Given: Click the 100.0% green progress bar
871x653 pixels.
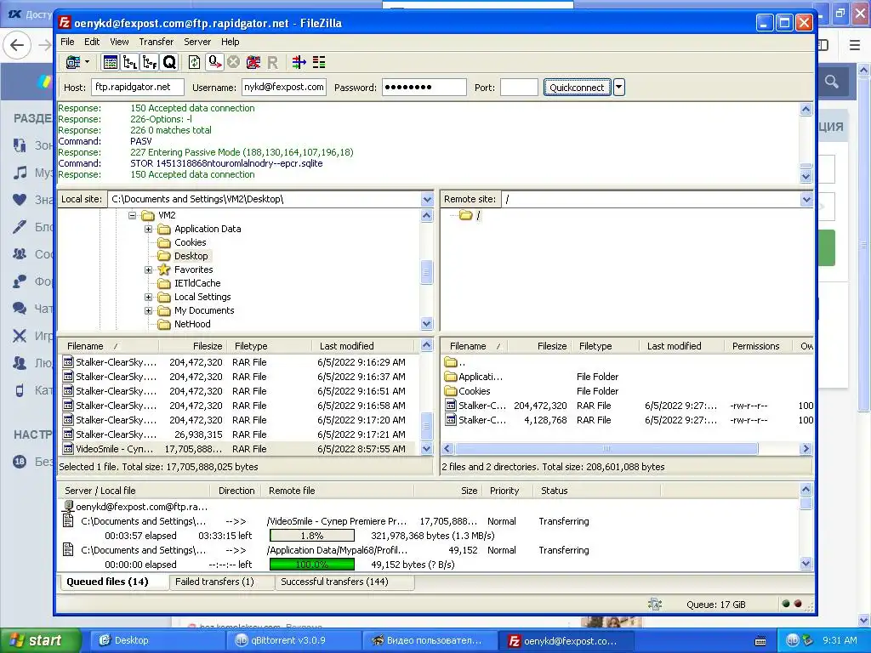Looking at the screenshot, I should [x=311, y=565].
